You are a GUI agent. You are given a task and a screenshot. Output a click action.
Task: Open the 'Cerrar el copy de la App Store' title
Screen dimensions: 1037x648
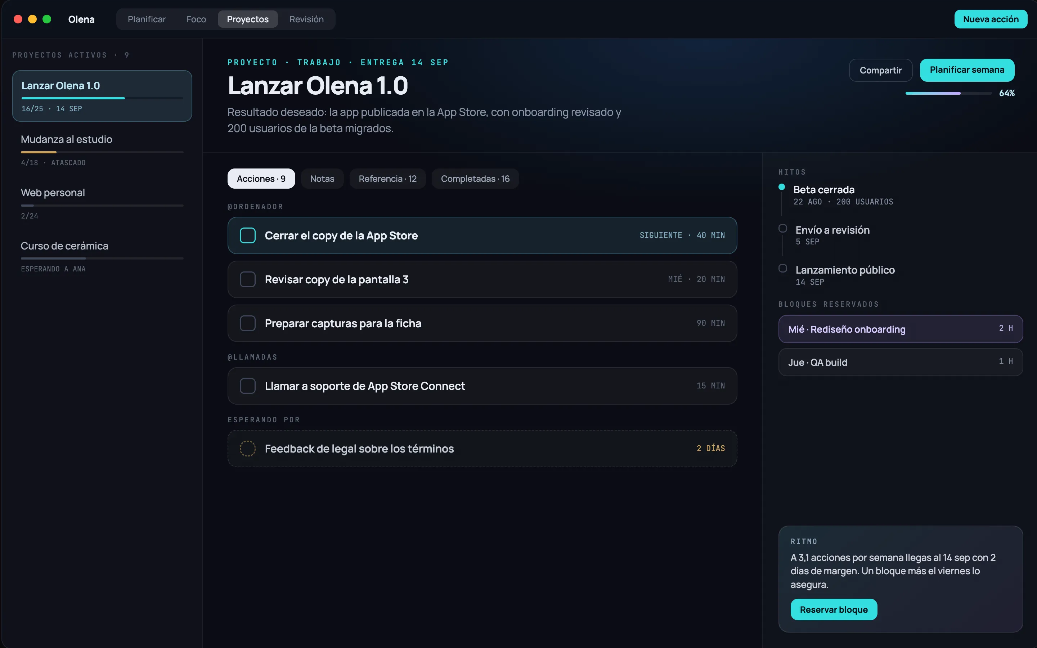341,236
